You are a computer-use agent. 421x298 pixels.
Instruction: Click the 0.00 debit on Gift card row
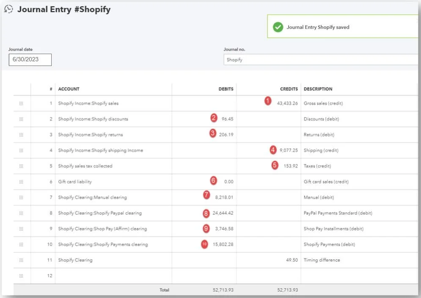(229, 182)
